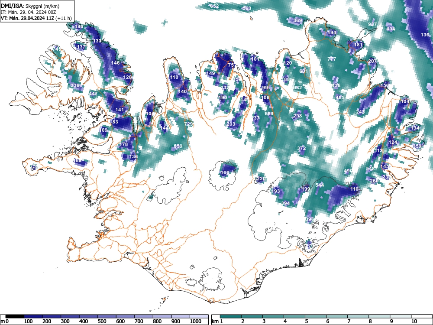Click visibility value 372 in the interior

pyautogui.click(x=301, y=148)
